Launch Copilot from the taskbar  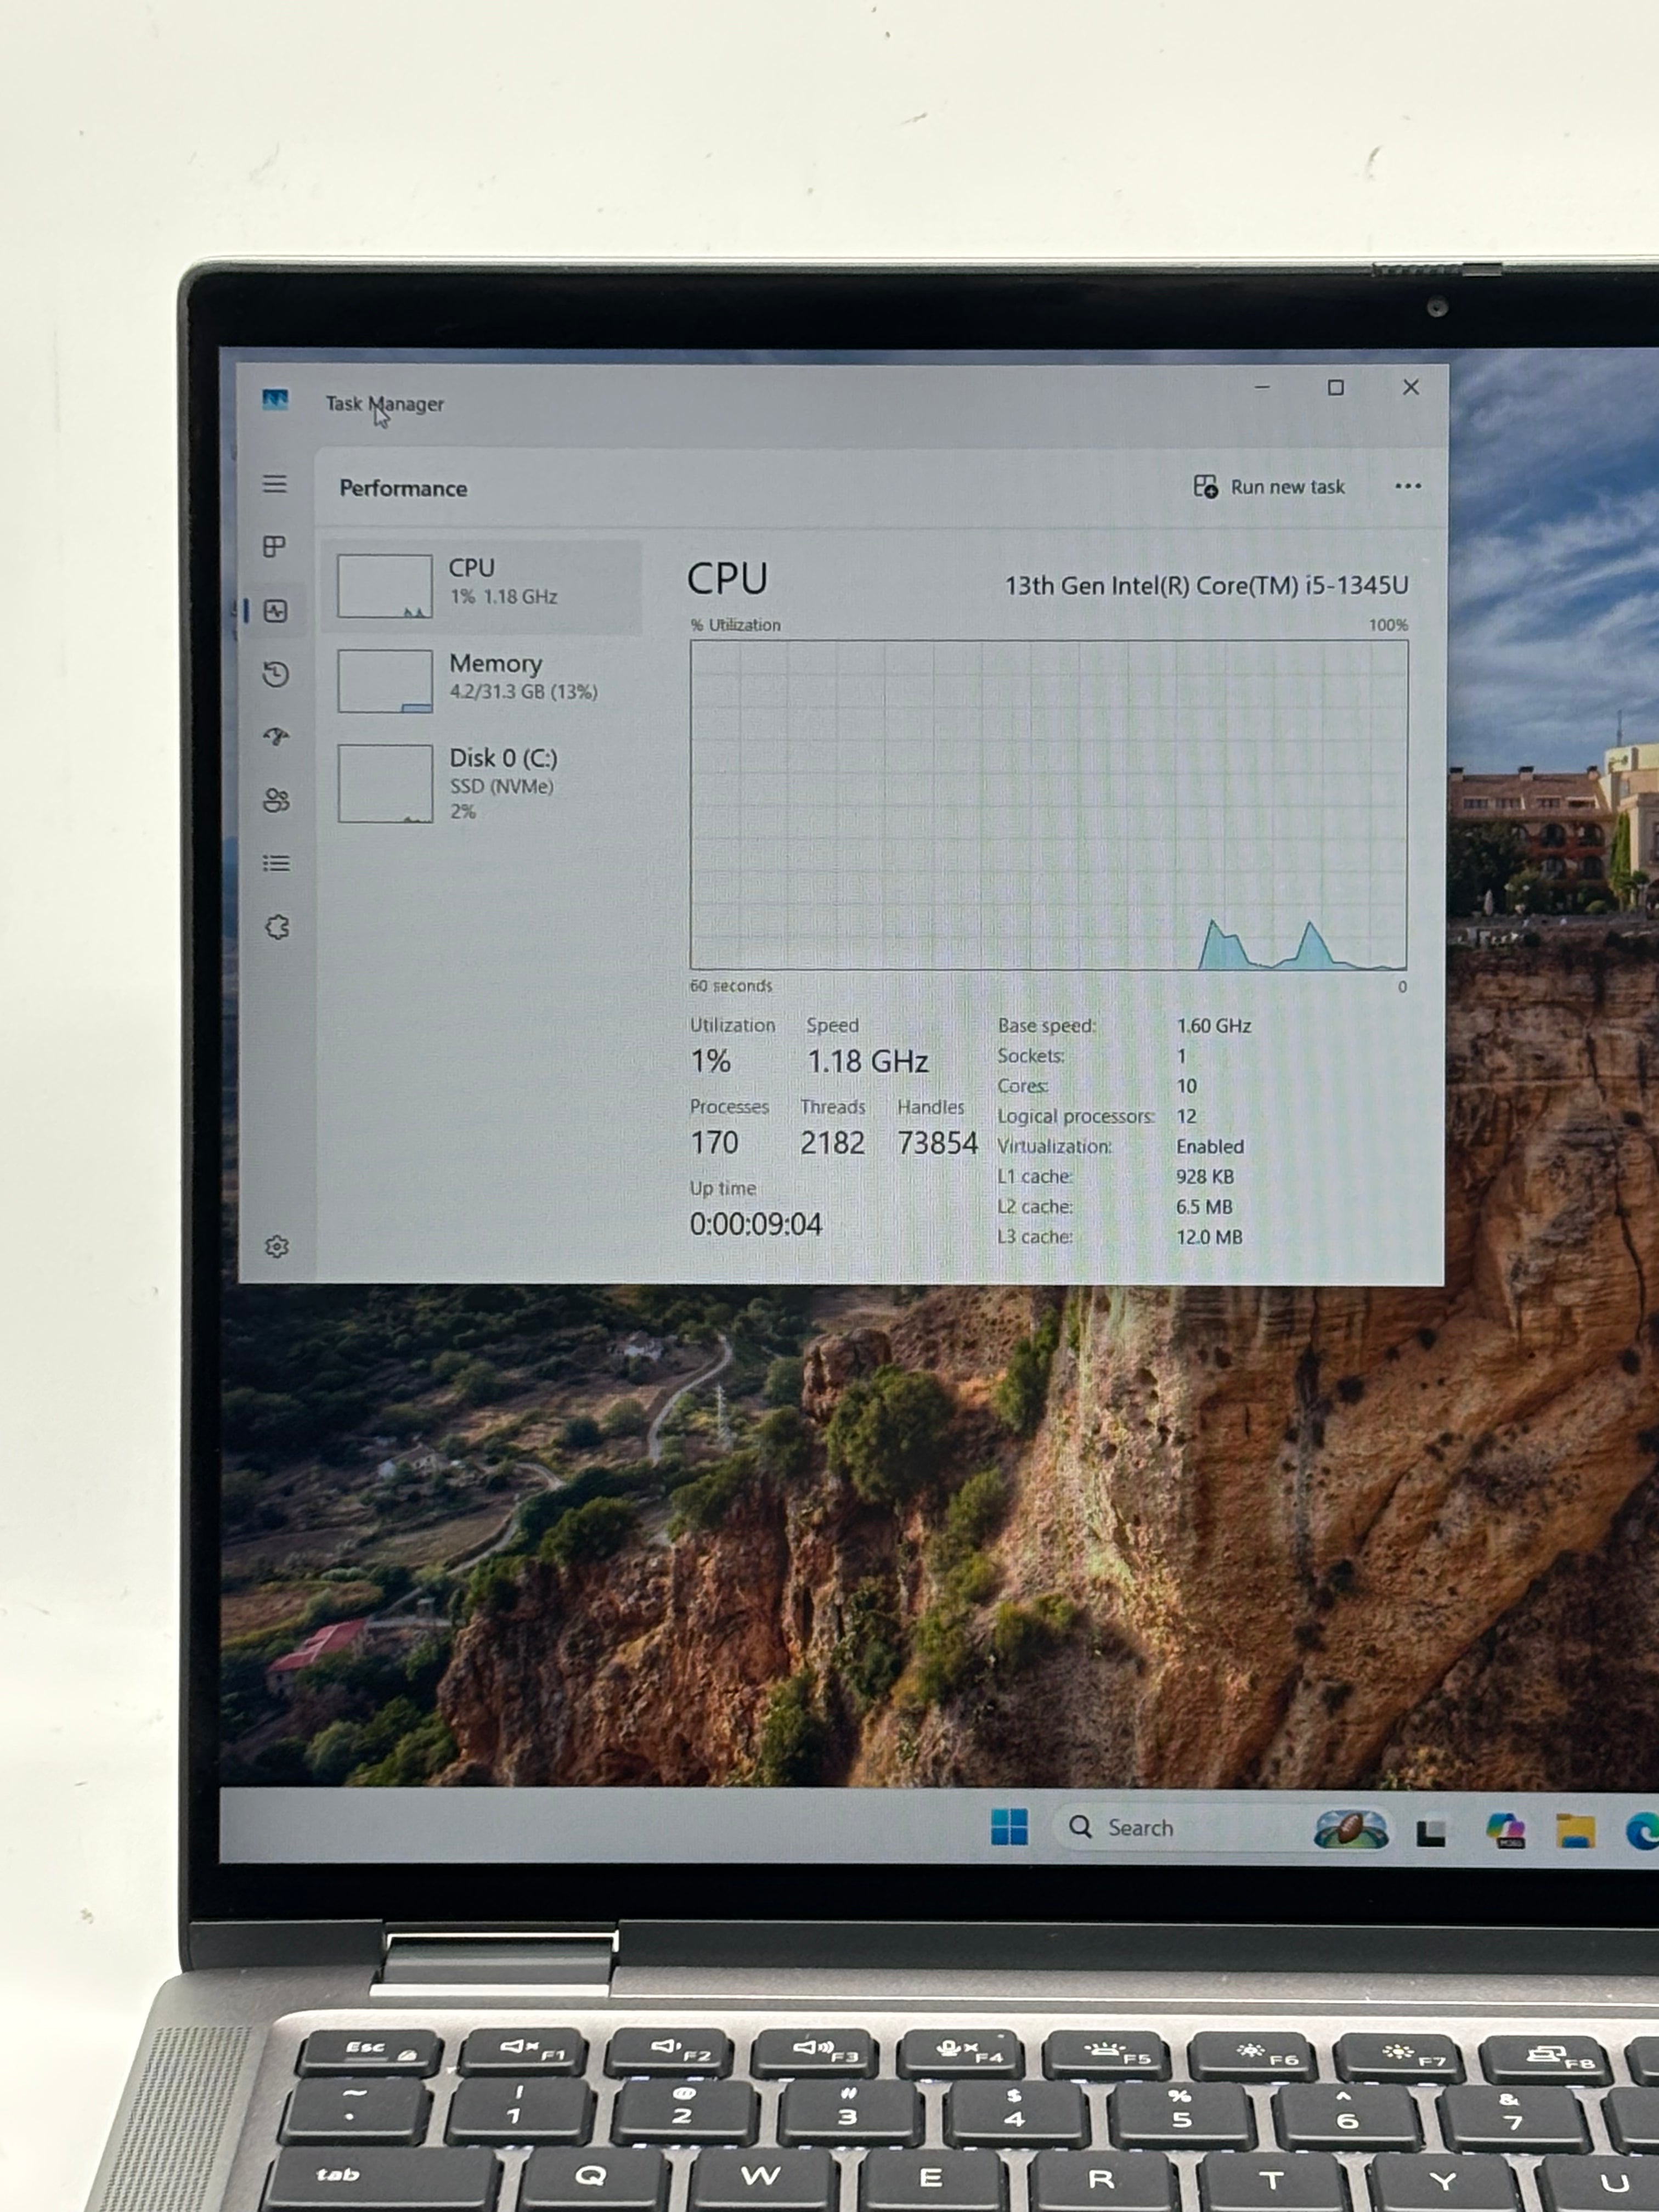click(1505, 1831)
